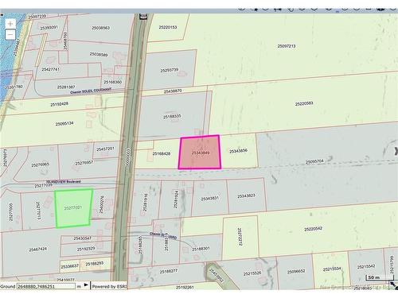Click parcel label 25277013

pyautogui.click(x=38, y=211)
